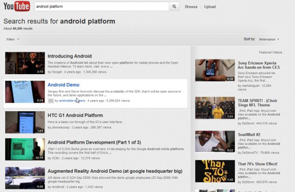Image resolution: width=295 pixels, height=192 pixels.
Task: Open the Upload link
Action: click(x=210, y=7)
